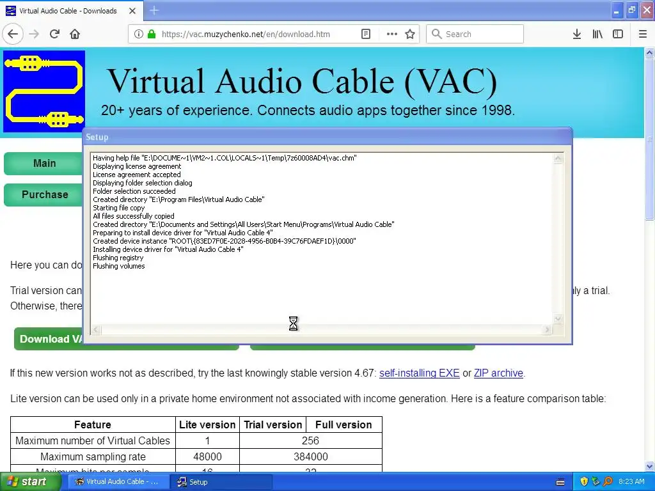Click the Setup log scroll-up arrow
Viewport: 655px width, 491px height.
coord(558,159)
